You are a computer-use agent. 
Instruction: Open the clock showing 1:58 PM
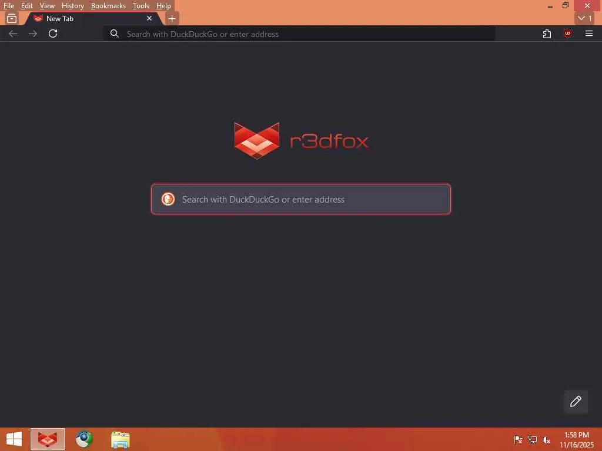coord(576,440)
